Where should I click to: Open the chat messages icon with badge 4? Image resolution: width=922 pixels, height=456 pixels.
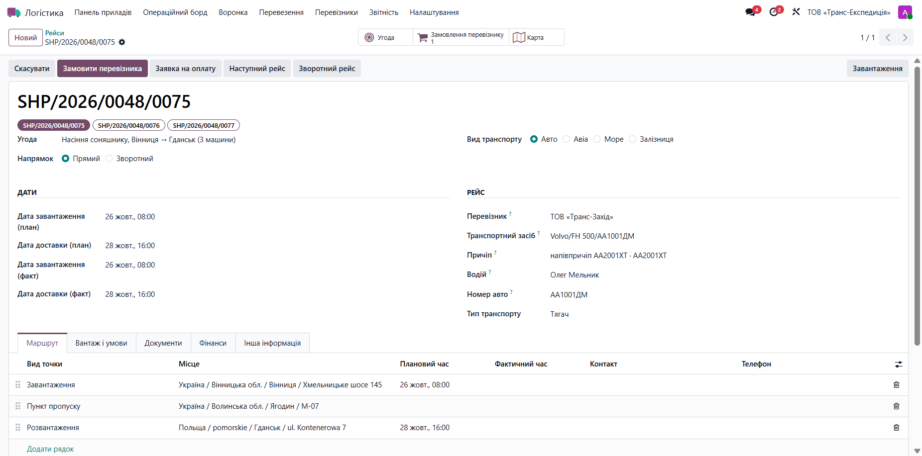[x=750, y=12]
